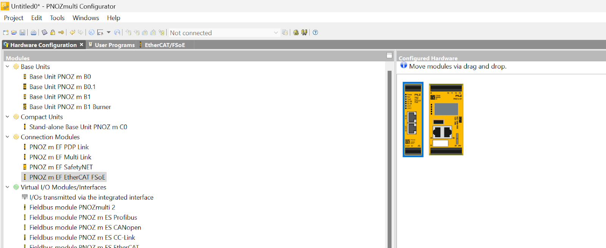The height and width of the screenshot is (248, 606).
Task: Select PNOZ m EF EtherCAT FSoE module
Action: (x=64, y=177)
